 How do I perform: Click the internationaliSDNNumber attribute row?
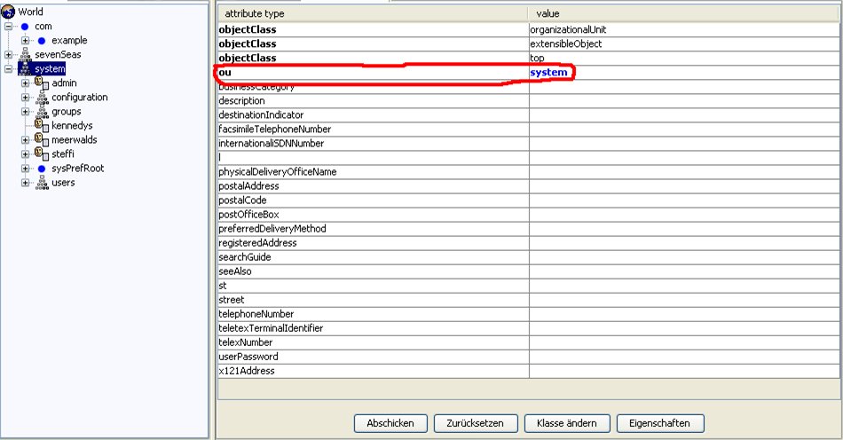coord(529,144)
